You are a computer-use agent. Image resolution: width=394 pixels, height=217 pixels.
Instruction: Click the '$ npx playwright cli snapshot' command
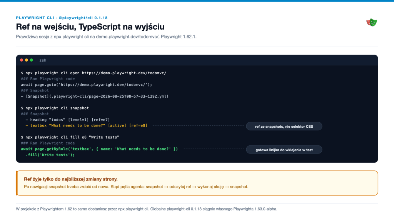point(55,108)
